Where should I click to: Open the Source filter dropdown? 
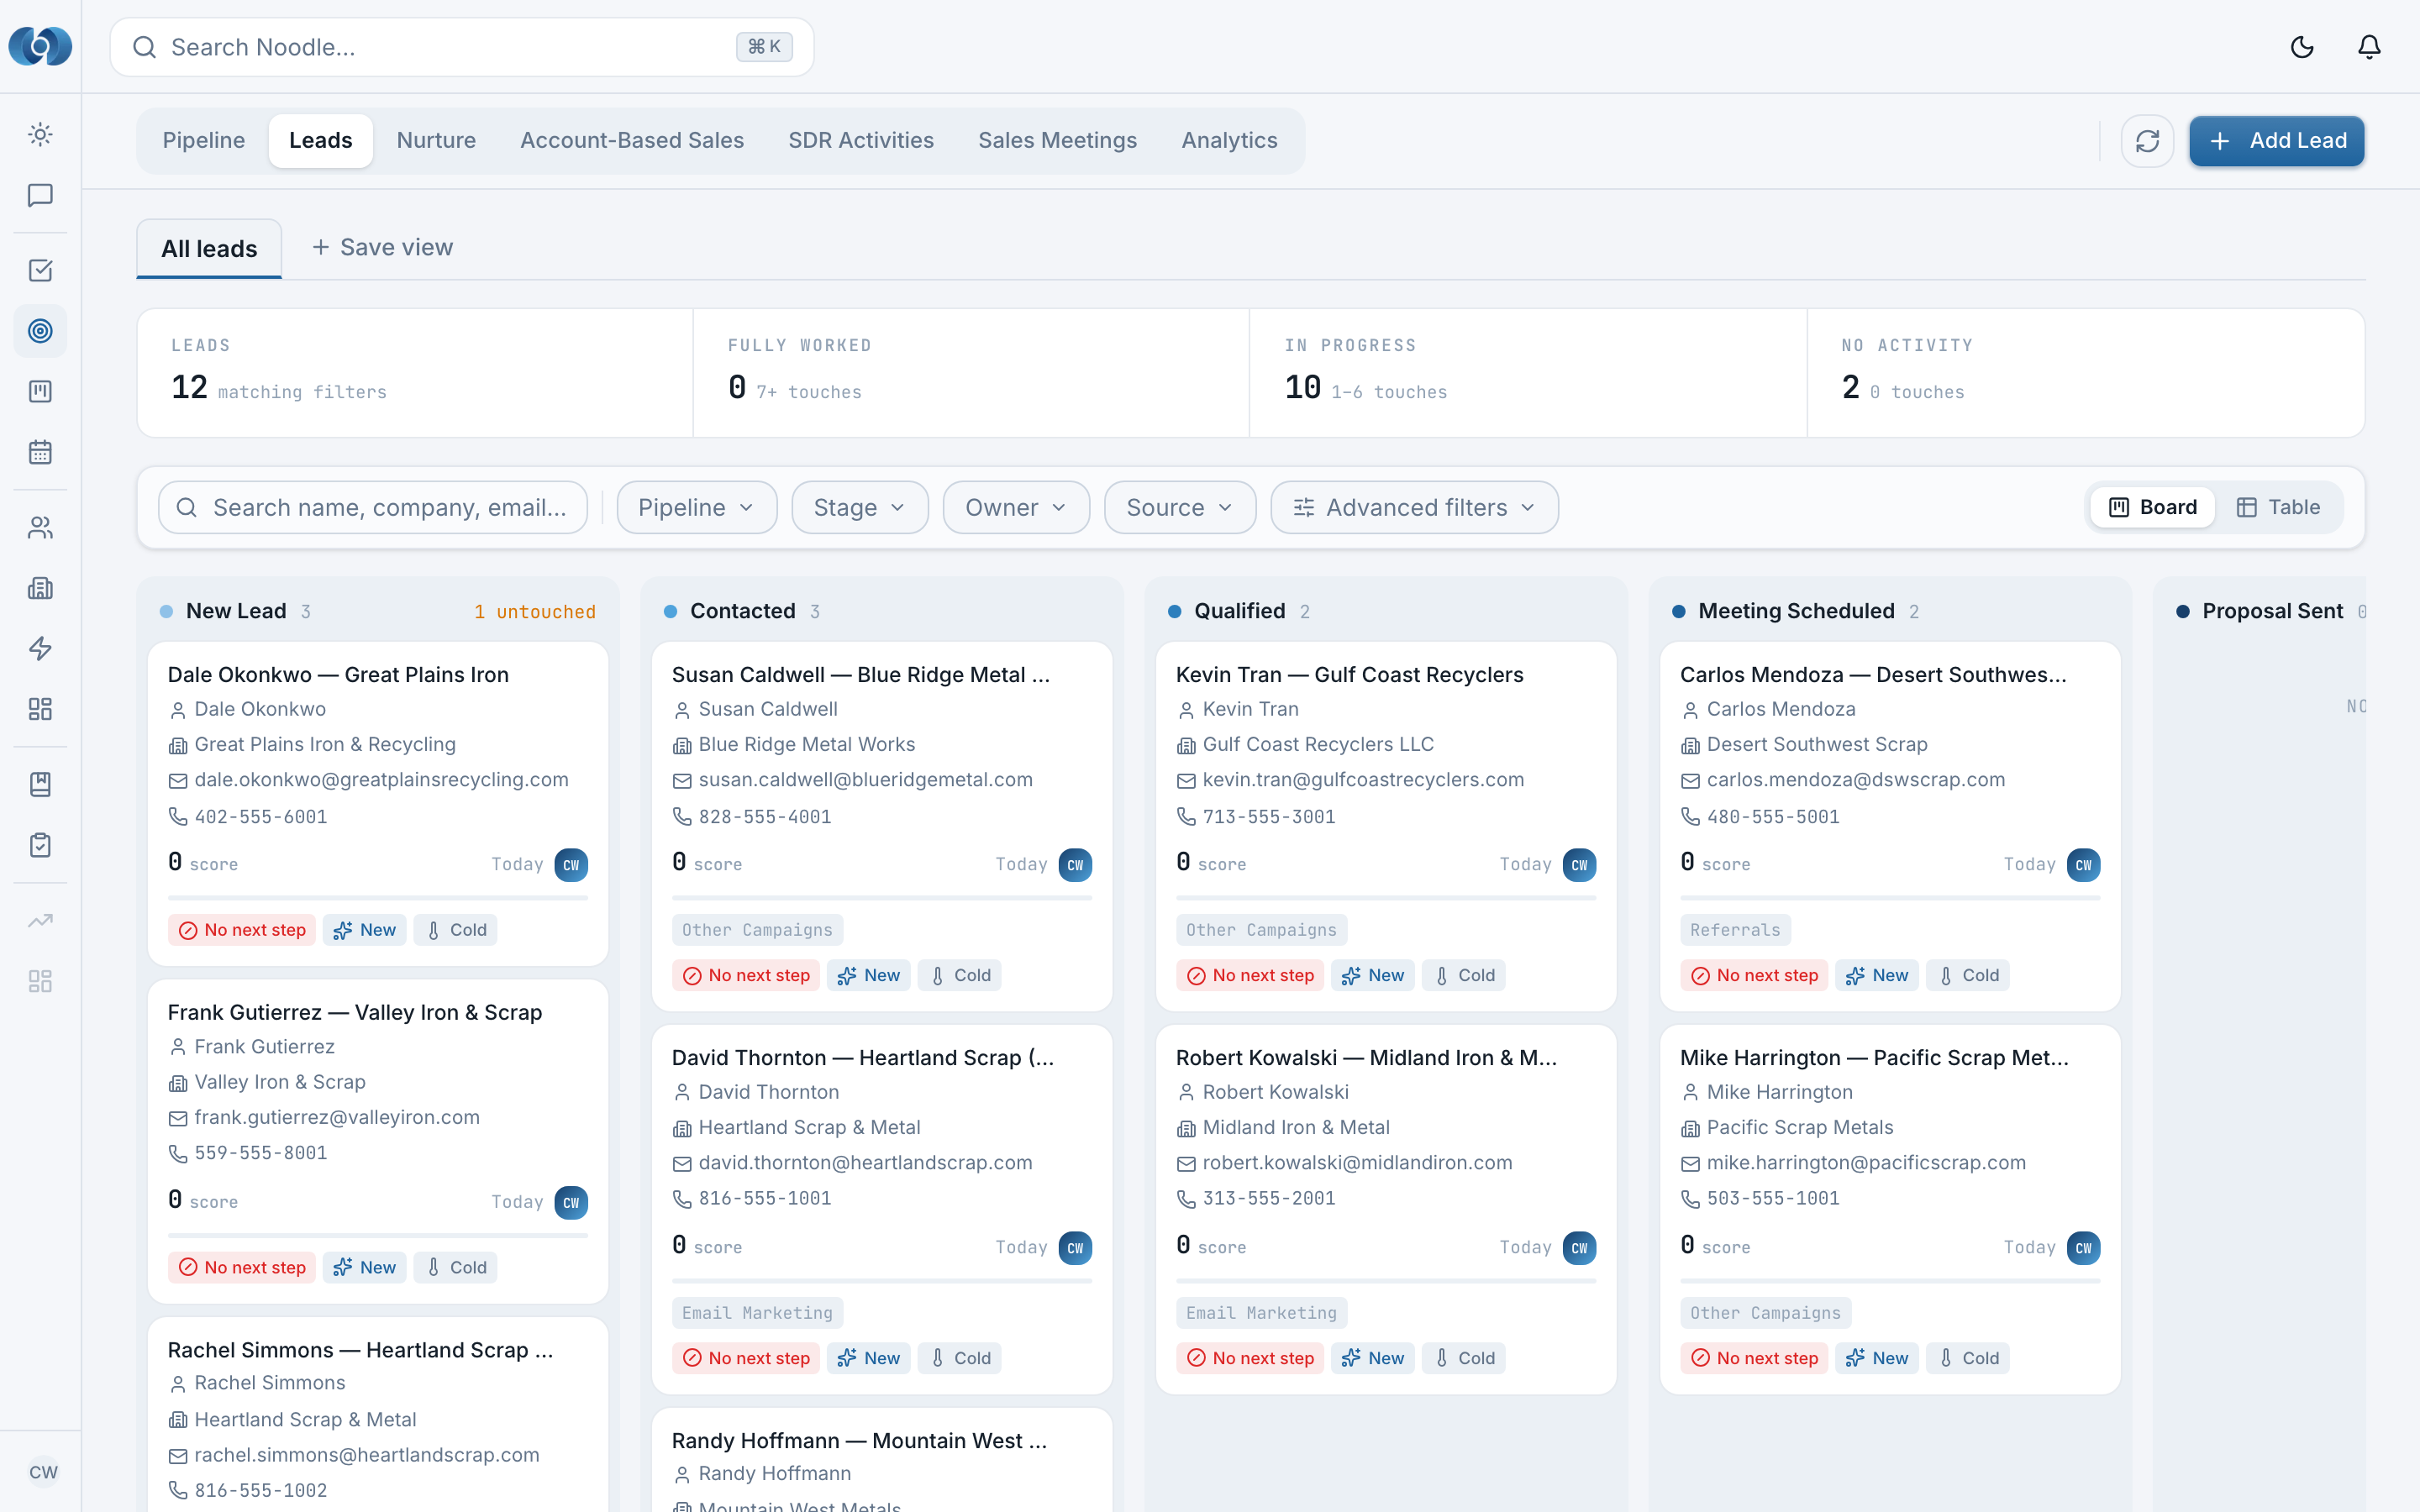(1180, 507)
